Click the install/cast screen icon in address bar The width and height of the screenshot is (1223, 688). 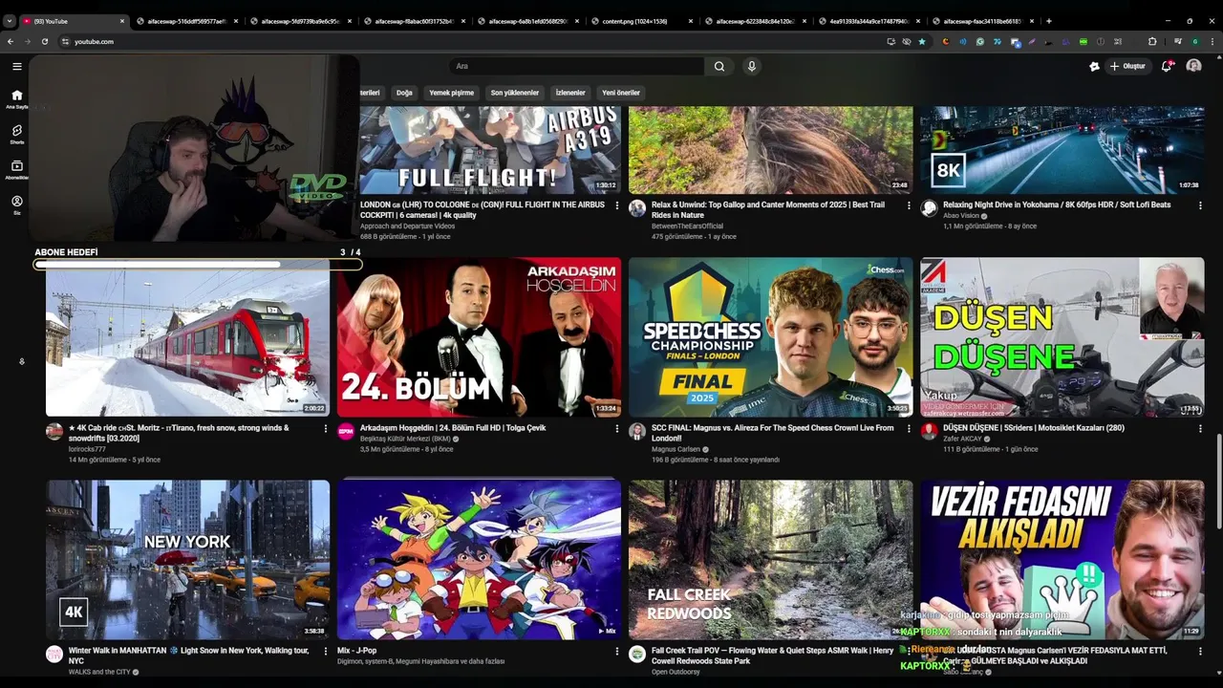(x=891, y=41)
